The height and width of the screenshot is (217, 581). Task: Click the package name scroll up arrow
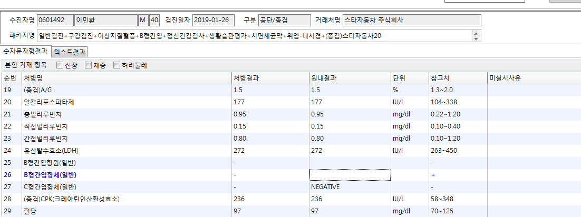coord(476,33)
